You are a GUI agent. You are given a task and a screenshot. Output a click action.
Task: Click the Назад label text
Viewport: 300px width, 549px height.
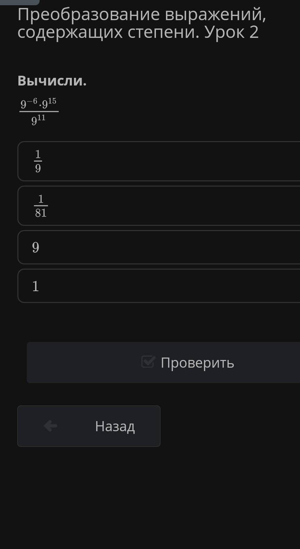[115, 426]
